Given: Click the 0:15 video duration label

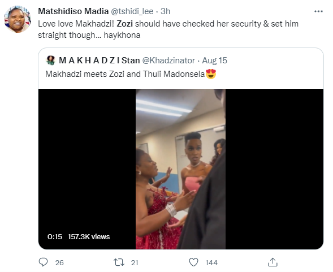Looking at the screenshot, I should point(55,237).
